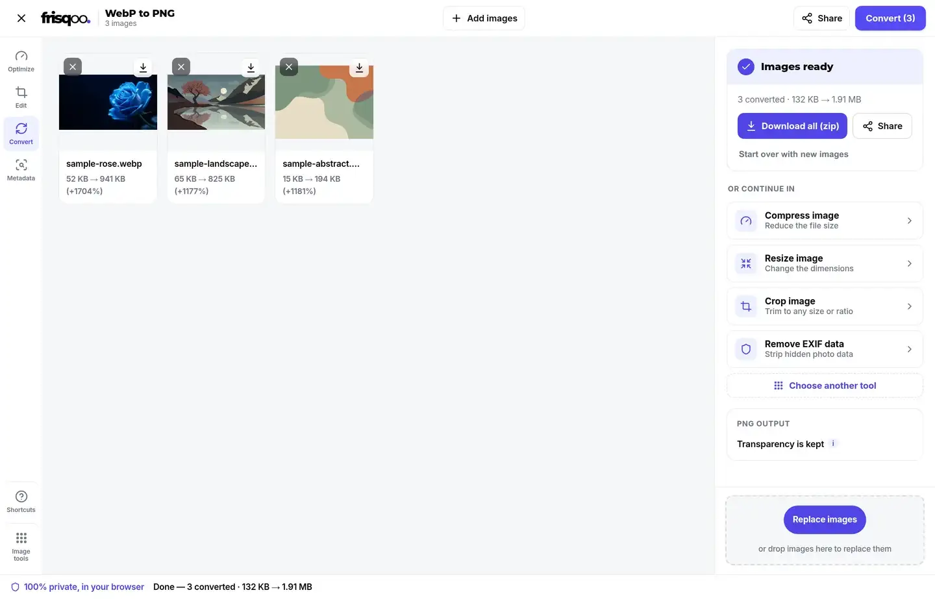
Task: Click the 'Transparency is kept' text
Action: pos(780,444)
